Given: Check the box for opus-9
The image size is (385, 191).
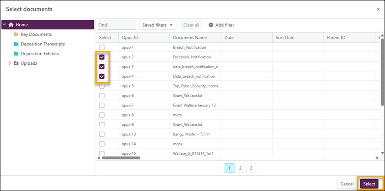Looking at the screenshot, I should 102,124.
